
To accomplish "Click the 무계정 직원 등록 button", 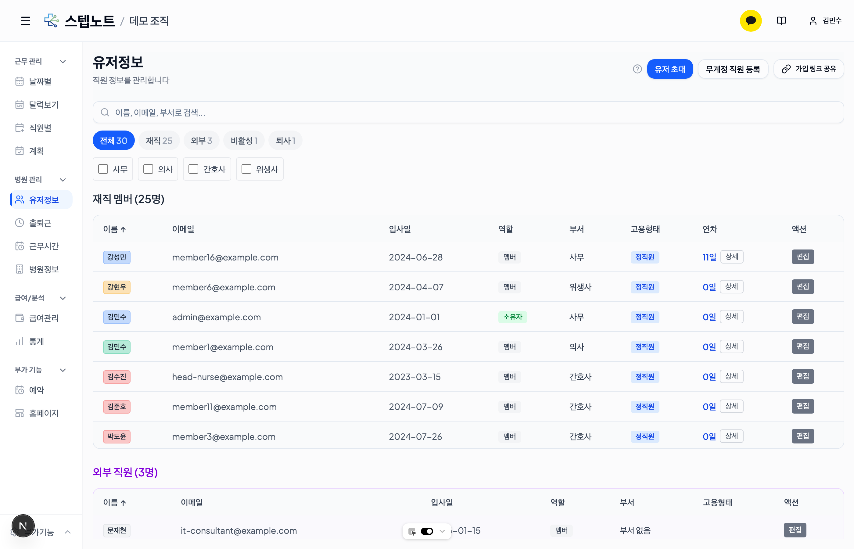I will coord(733,69).
